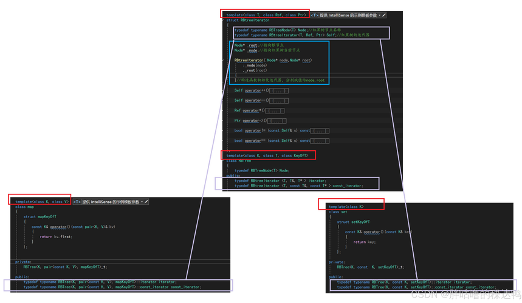Click the 'typedef RBTreeNode<T> Node;' line in RBTree
The width and height of the screenshot is (522, 303).
[x=262, y=170]
